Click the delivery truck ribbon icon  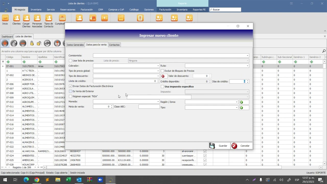click(x=93, y=18)
